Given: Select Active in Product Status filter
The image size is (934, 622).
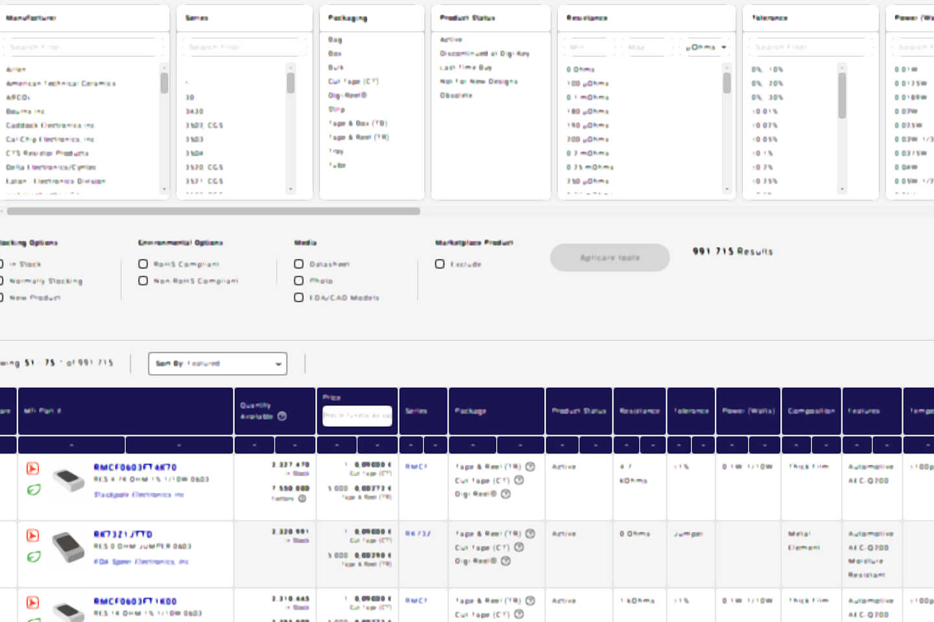Looking at the screenshot, I should pos(451,40).
